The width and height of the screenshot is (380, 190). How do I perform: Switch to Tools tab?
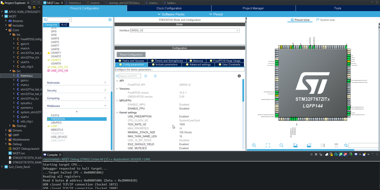point(338,8)
